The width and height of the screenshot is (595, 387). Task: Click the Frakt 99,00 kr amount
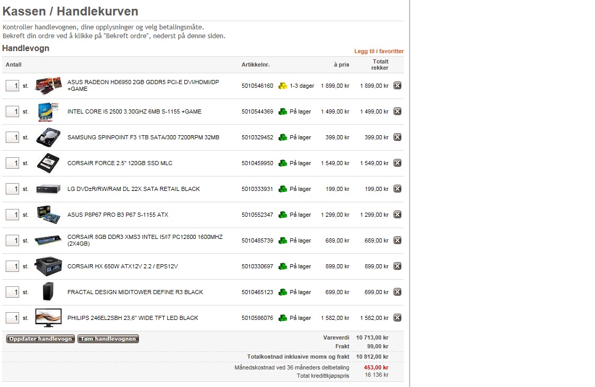[x=378, y=346]
